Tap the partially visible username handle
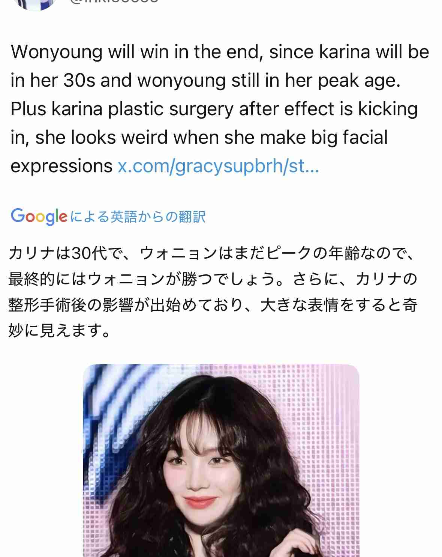 coord(114,2)
